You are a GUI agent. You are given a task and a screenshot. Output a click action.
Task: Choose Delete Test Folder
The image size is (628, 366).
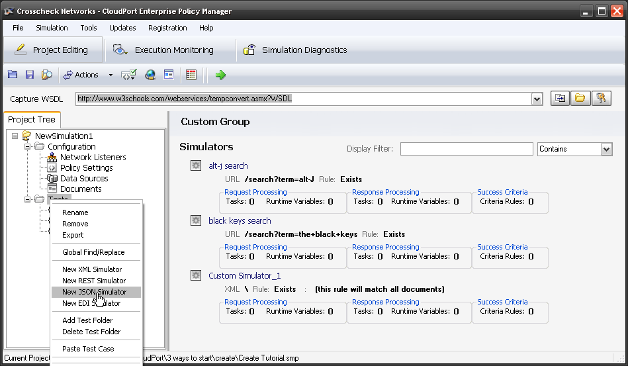pyautogui.click(x=96, y=332)
